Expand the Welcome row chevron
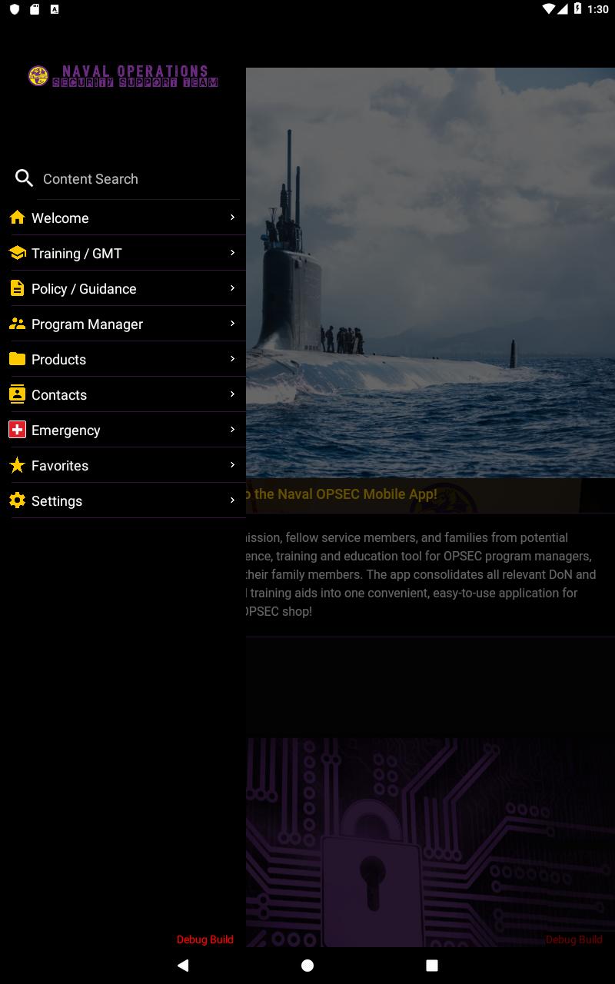This screenshot has height=984, width=615. [x=232, y=218]
